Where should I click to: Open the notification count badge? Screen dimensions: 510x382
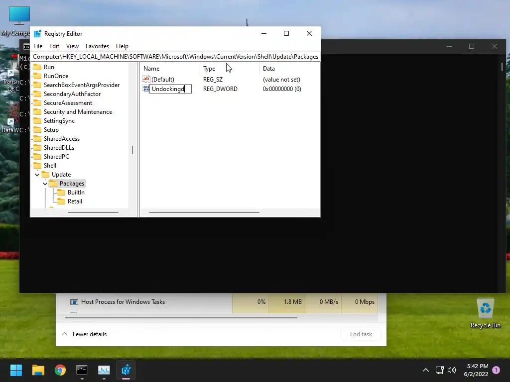(x=496, y=370)
